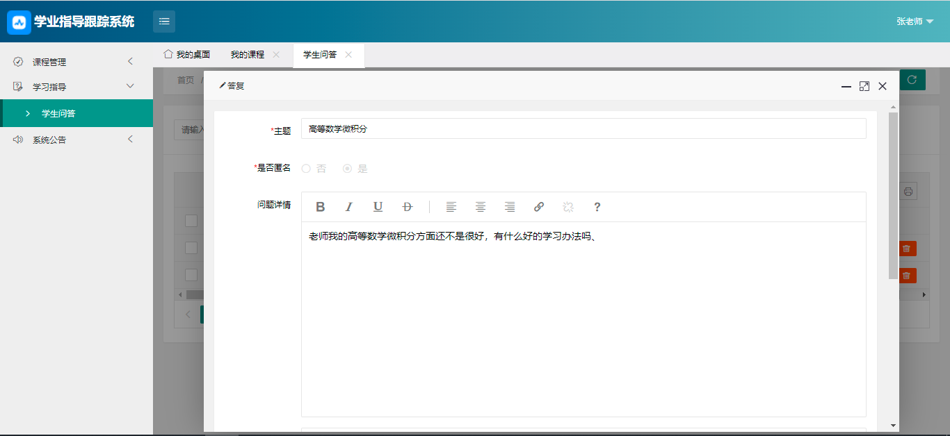This screenshot has width=950, height=436.
Task: Center align text in editor
Action: (x=481, y=207)
